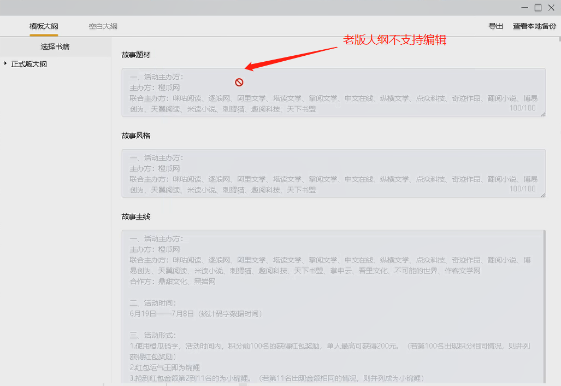Grab the 故事题材 textarea resize handle
The image size is (561, 386).
tap(543, 115)
